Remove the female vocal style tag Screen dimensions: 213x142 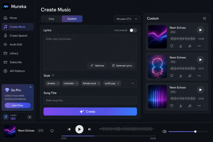[99, 83]
